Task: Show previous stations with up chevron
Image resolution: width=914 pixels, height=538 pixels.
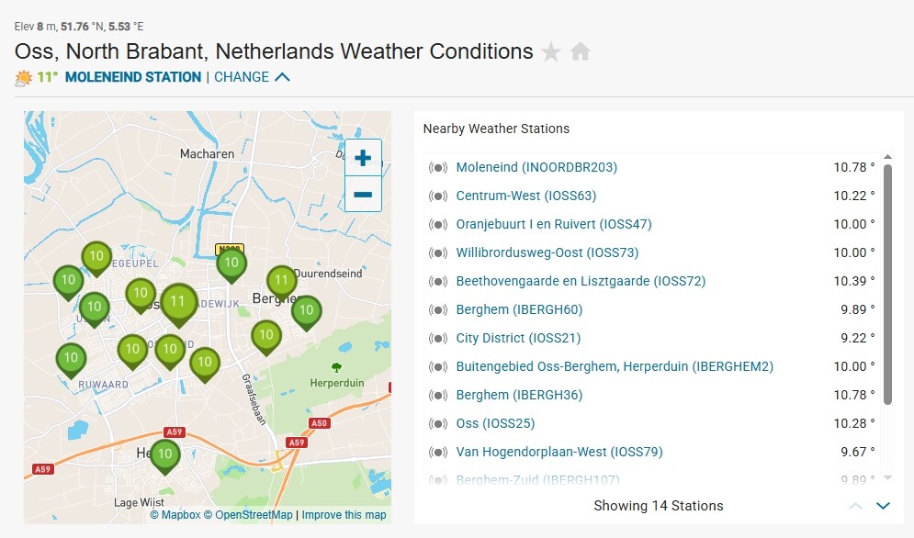Action: (x=856, y=506)
